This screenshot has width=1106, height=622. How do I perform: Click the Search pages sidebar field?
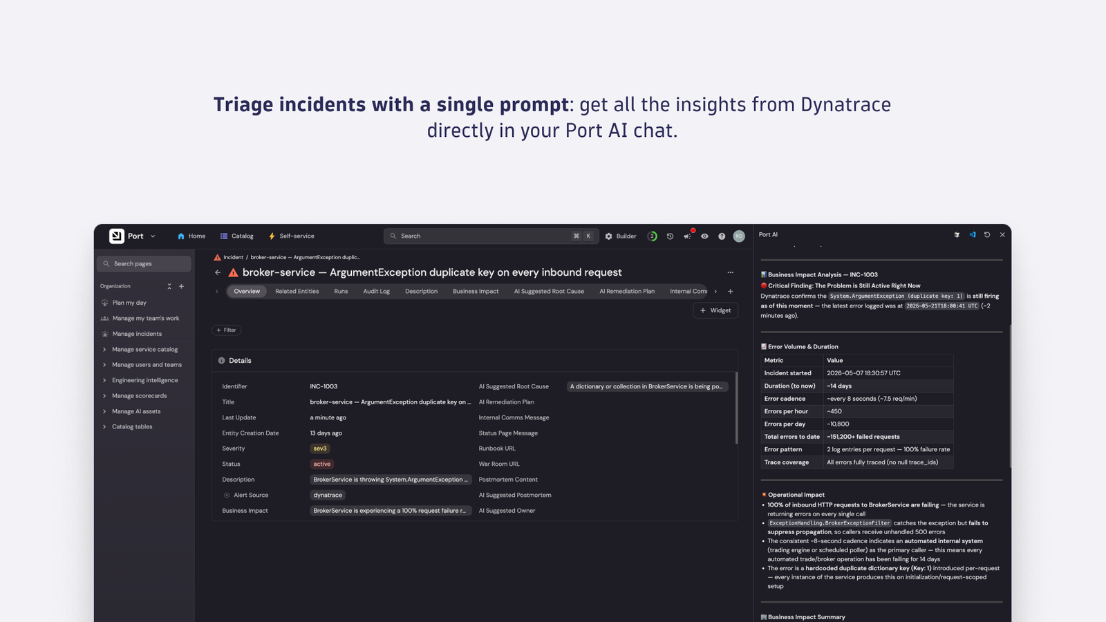[144, 264]
